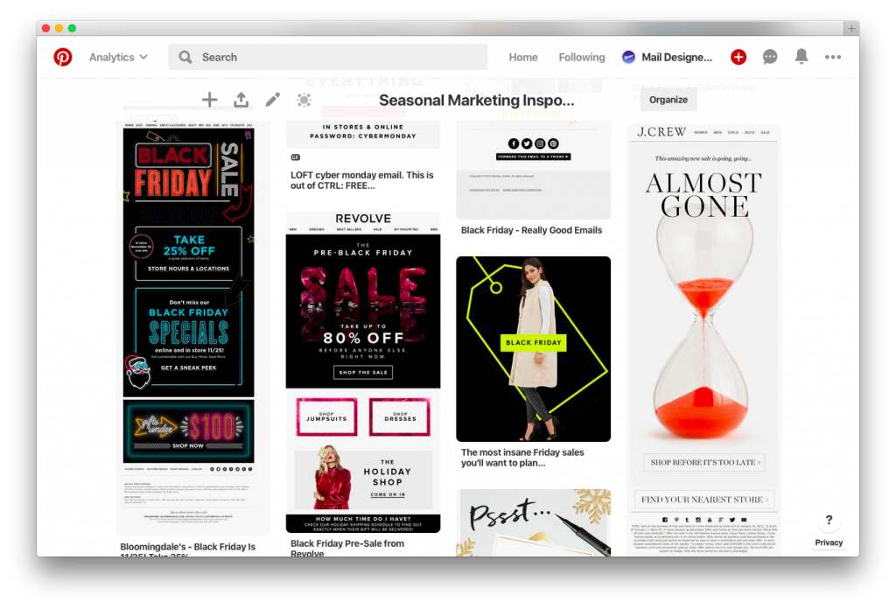
Task: Click the LOFT cyber monday email caption
Action: 361,180
